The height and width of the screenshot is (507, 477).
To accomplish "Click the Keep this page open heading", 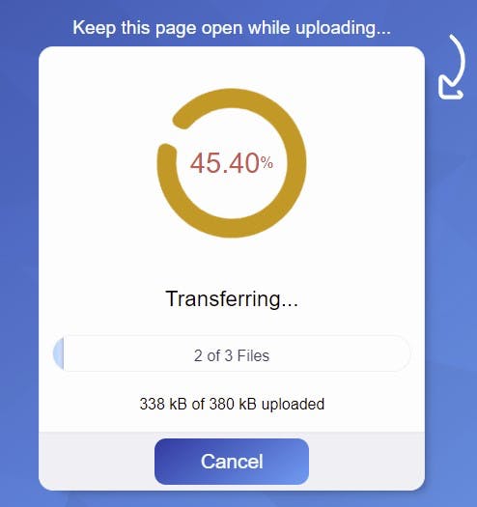I will (x=232, y=28).
